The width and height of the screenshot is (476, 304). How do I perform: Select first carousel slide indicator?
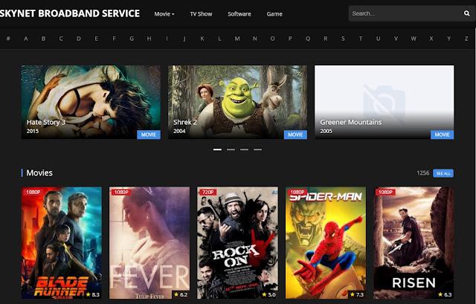point(217,149)
